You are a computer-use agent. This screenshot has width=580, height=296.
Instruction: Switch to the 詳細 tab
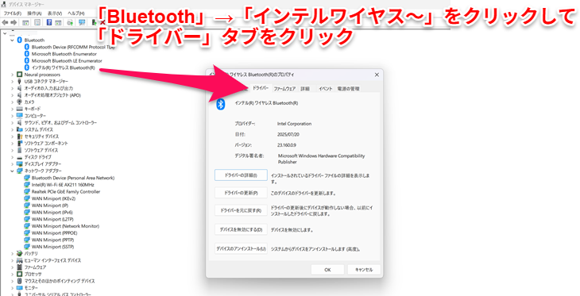[305, 89]
